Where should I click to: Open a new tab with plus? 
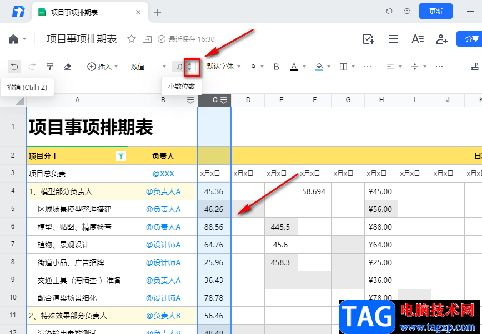pos(157,12)
